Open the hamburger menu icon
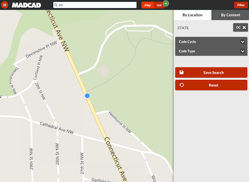The image size is (249, 182). click(5, 5)
